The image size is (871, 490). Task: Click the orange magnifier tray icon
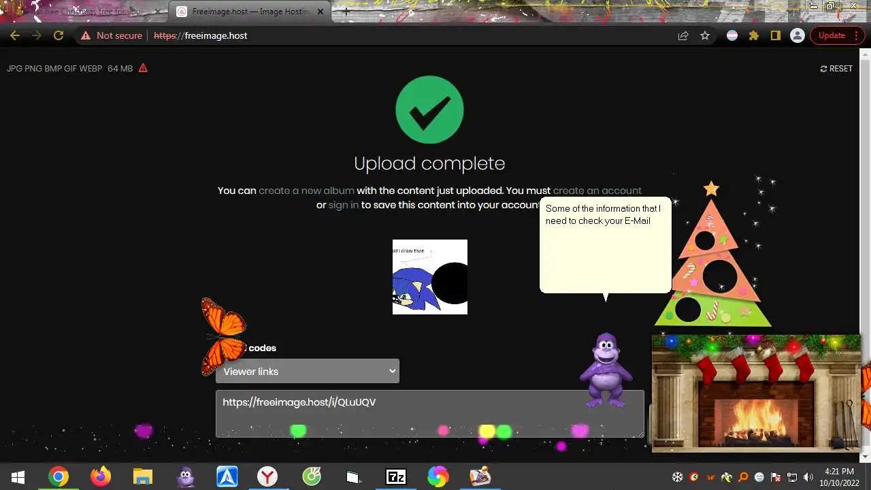[x=743, y=477]
